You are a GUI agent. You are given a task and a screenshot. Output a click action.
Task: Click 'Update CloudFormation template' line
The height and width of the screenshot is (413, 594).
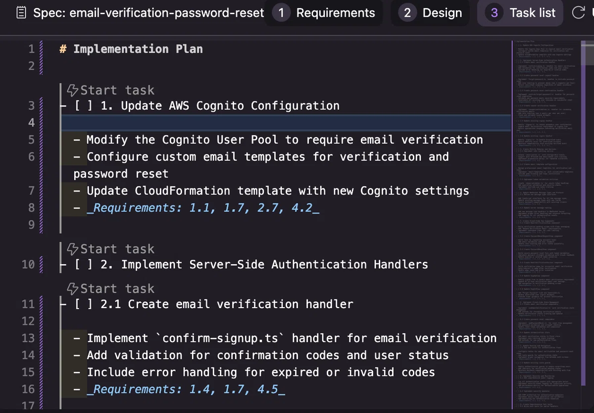click(271, 190)
